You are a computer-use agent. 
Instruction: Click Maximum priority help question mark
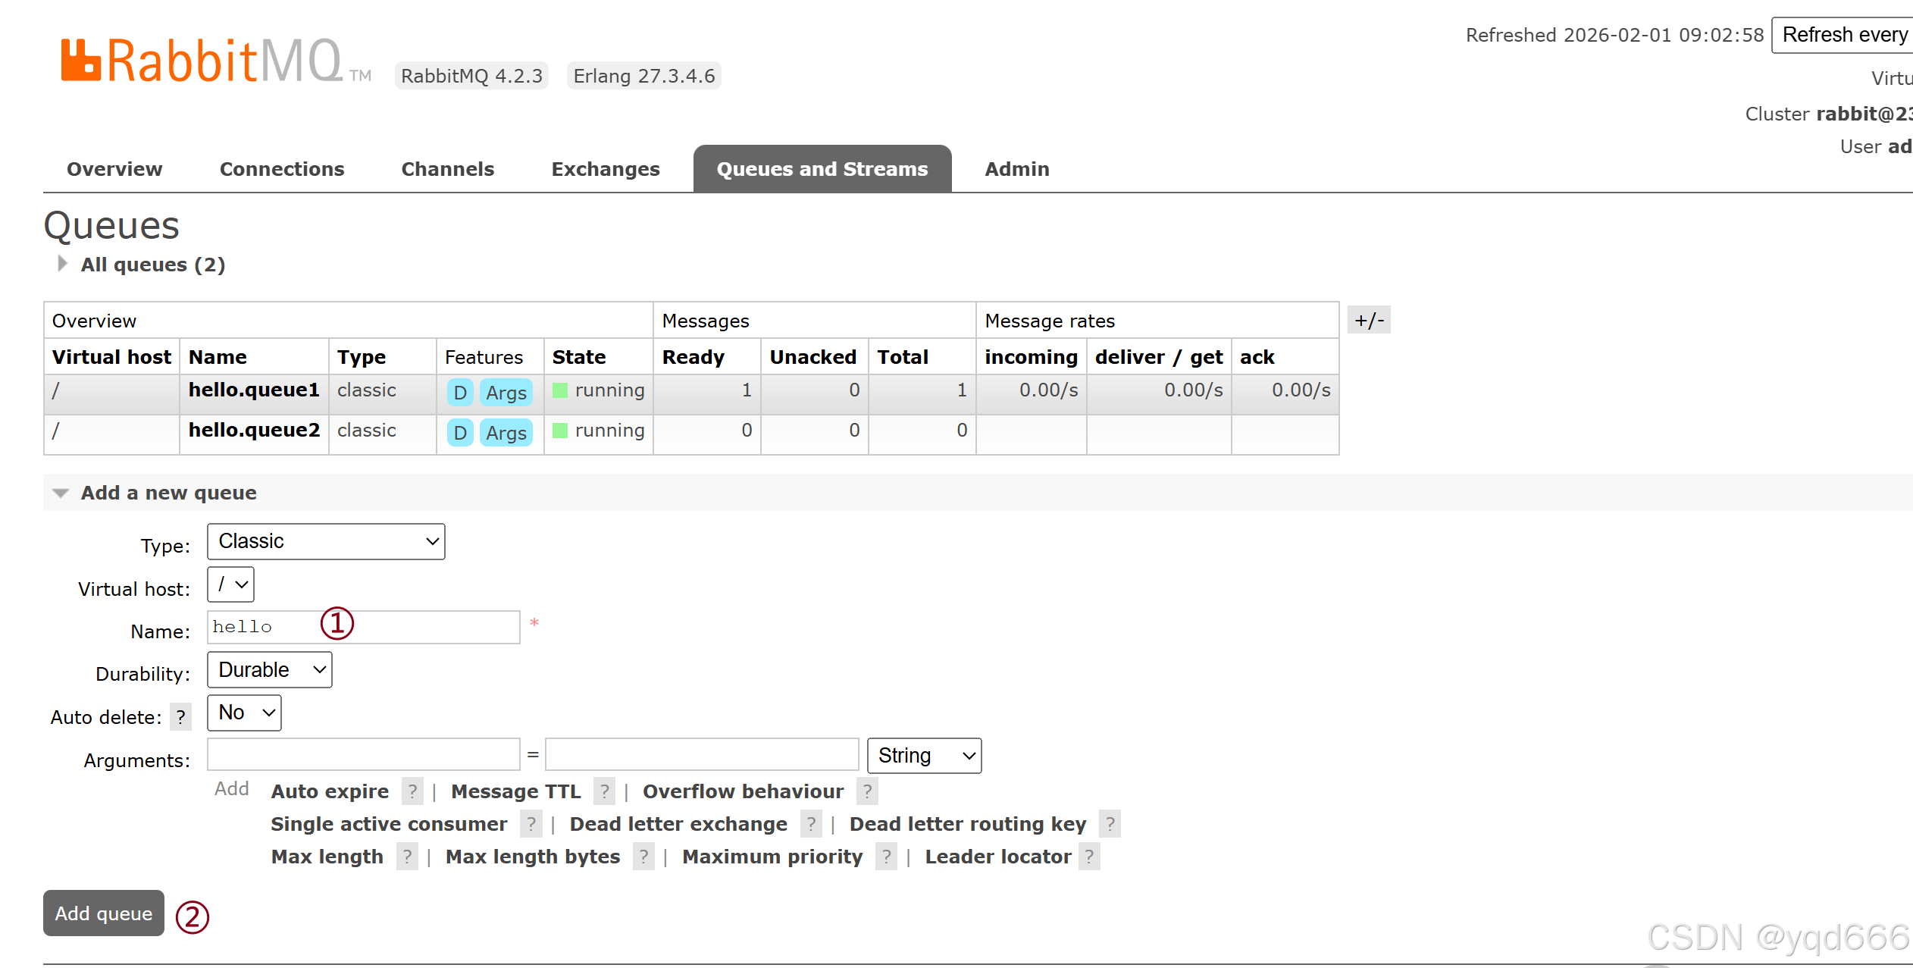[x=886, y=857]
